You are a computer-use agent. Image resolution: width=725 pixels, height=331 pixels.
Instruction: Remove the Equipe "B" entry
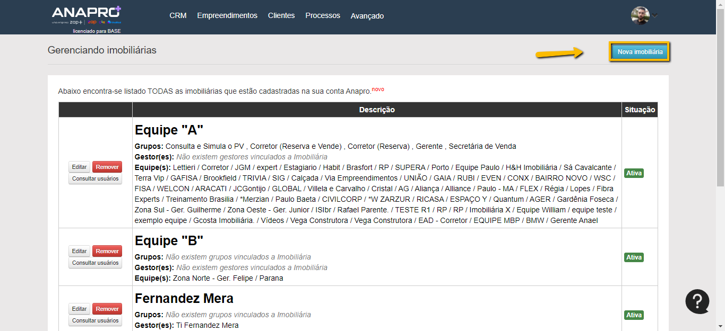pos(107,251)
